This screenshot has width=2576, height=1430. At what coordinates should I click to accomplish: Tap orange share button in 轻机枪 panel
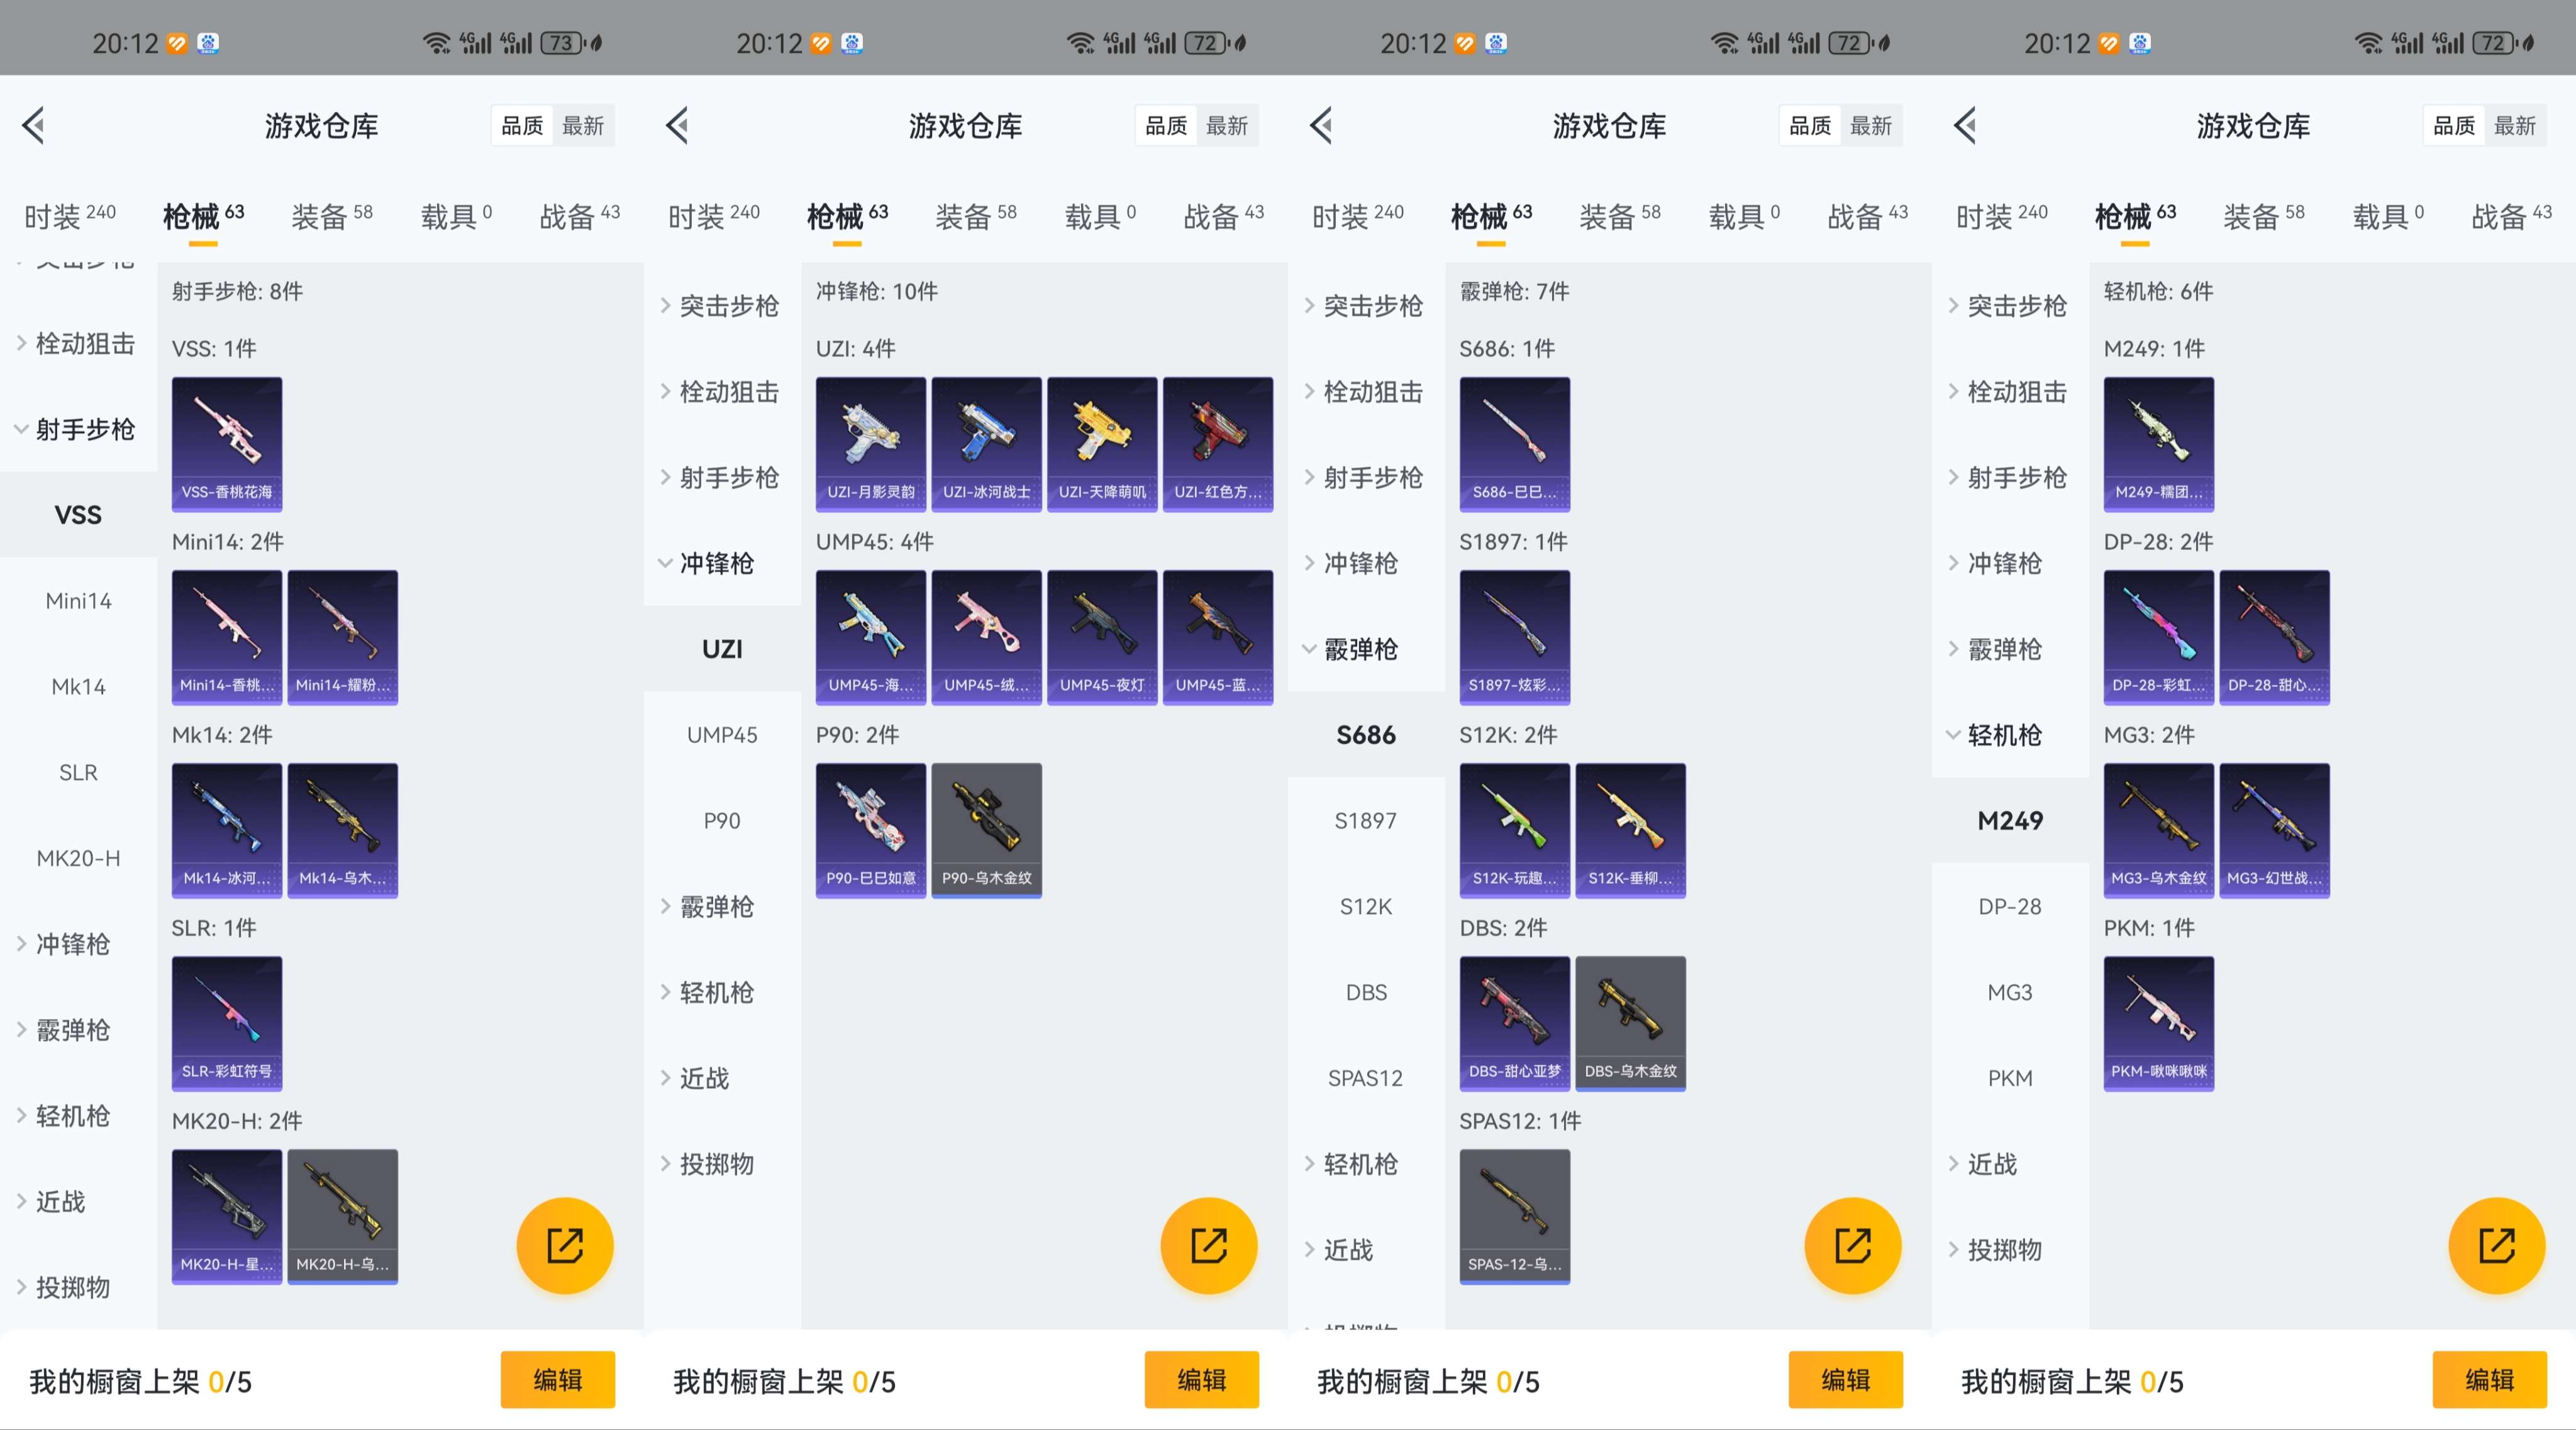click(2497, 1245)
